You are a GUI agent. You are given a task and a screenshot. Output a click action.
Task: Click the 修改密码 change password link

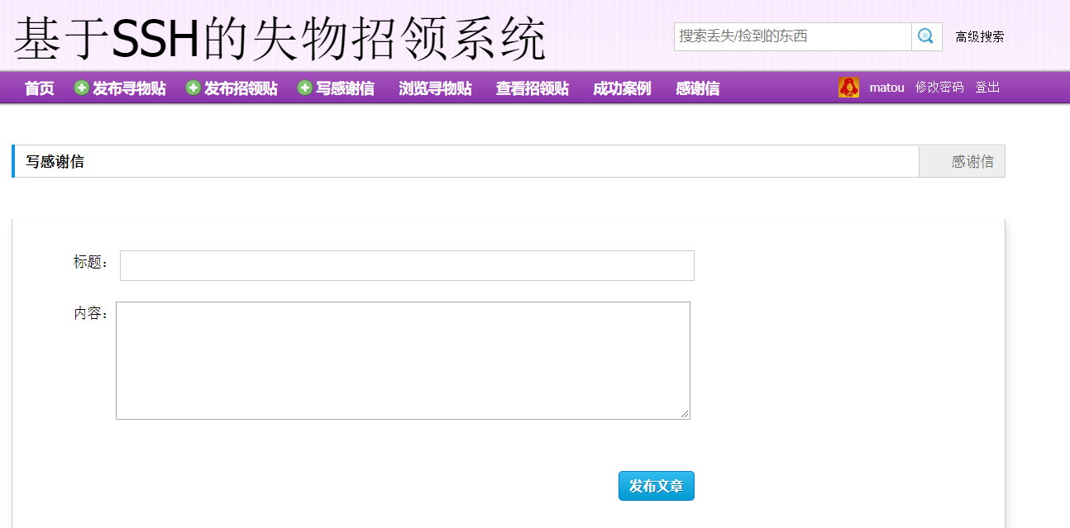click(939, 87)
